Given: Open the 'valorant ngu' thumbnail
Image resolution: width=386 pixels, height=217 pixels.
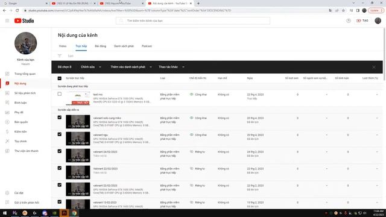Looking at the screenshot, I should click(78, 139).
